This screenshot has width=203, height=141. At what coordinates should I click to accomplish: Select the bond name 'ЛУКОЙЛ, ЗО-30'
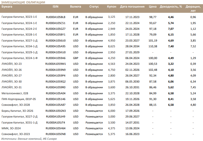click(12, 82)
